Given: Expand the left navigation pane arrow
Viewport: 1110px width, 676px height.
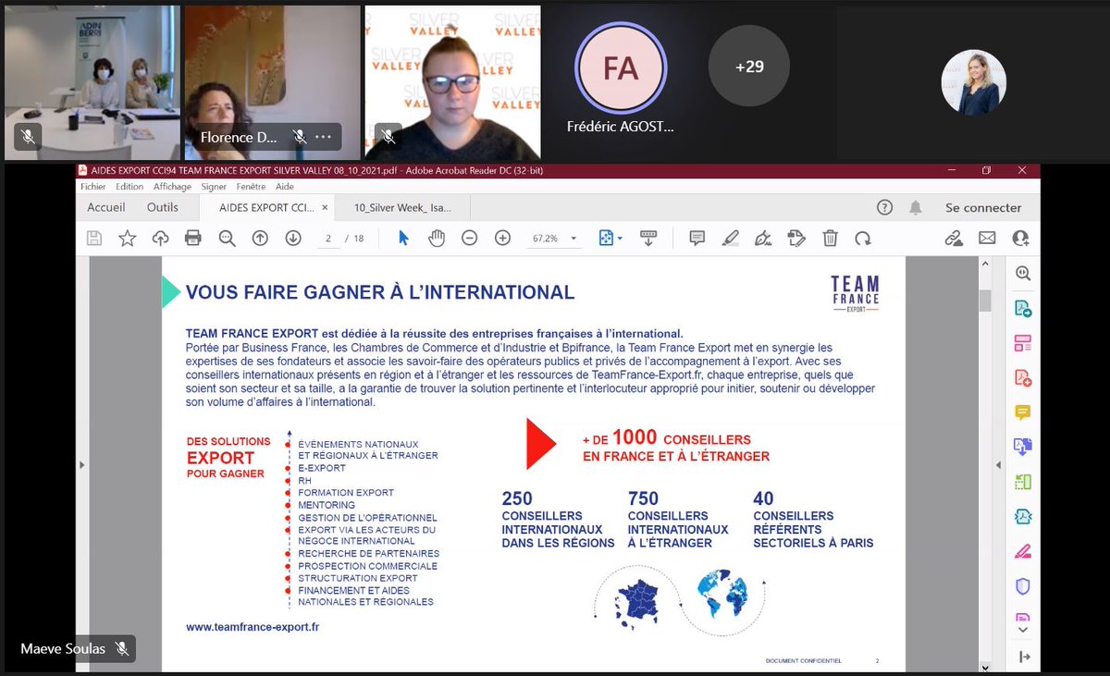Looking at the screenshot, I should tap(82, 464).
